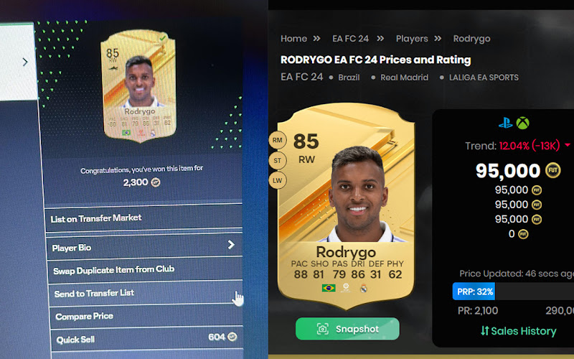Open the Sales History link
Image resolution: width=574 pixels, height=359 pixels.
click(518, 331)
